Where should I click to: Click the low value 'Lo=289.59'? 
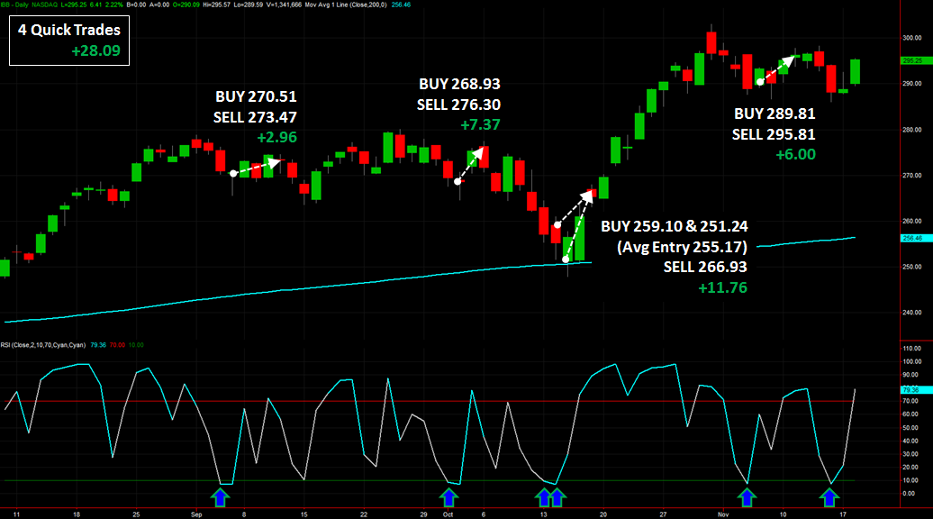(249, 5)
